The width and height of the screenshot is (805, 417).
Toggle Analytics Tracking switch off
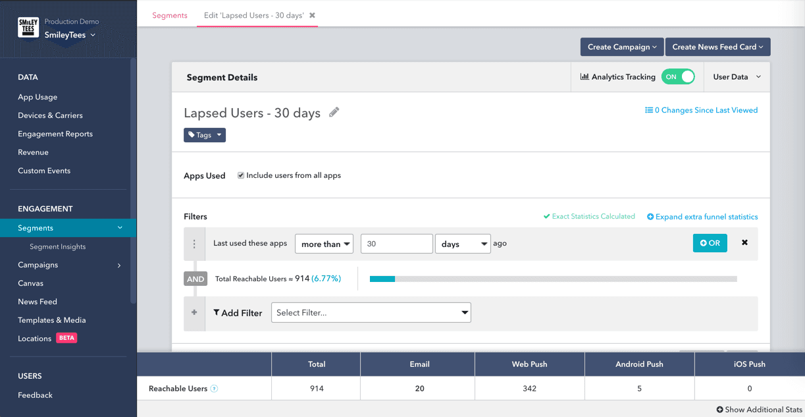[x=678, y=76]
